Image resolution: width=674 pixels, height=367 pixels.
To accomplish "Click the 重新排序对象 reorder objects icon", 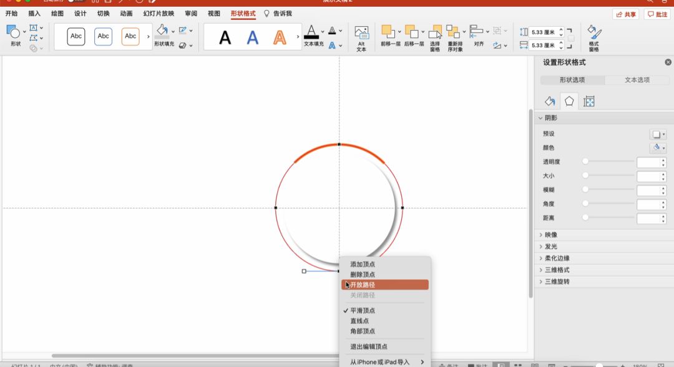I will (x=452, y=32).
